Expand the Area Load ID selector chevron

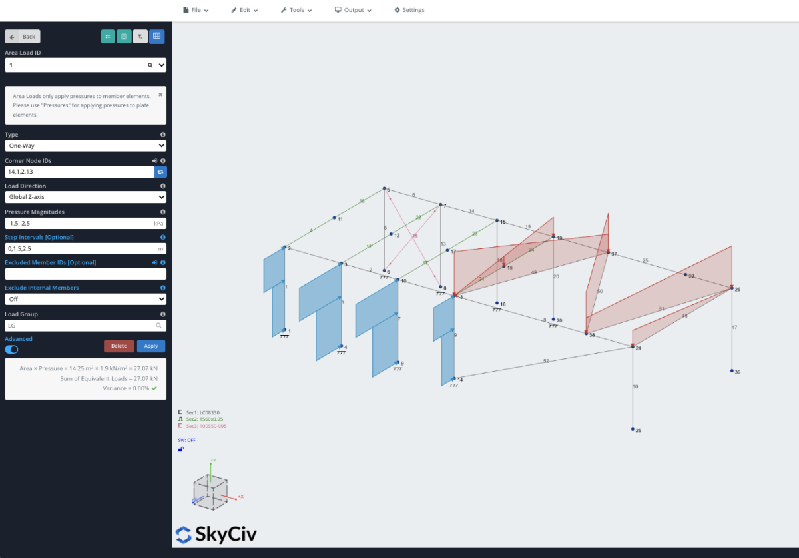pyautogui.click(x=160, y=65)
